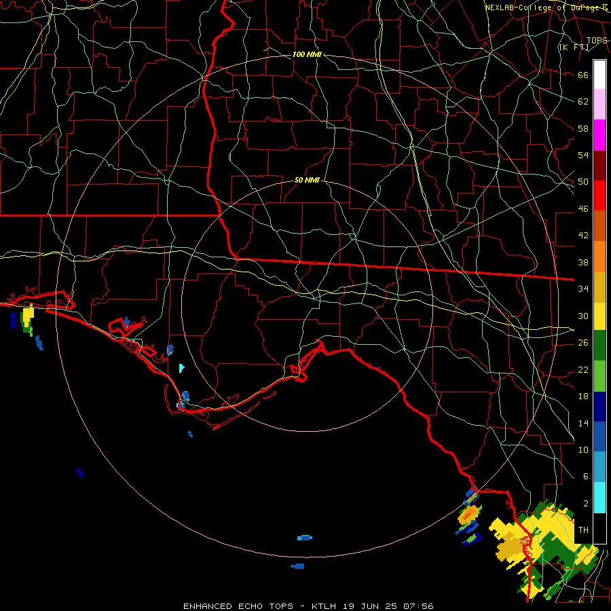Image resolution: width=611 pixels, height=611 pixels.
Task: Click the 54 legend value
Action: [583, 155]
